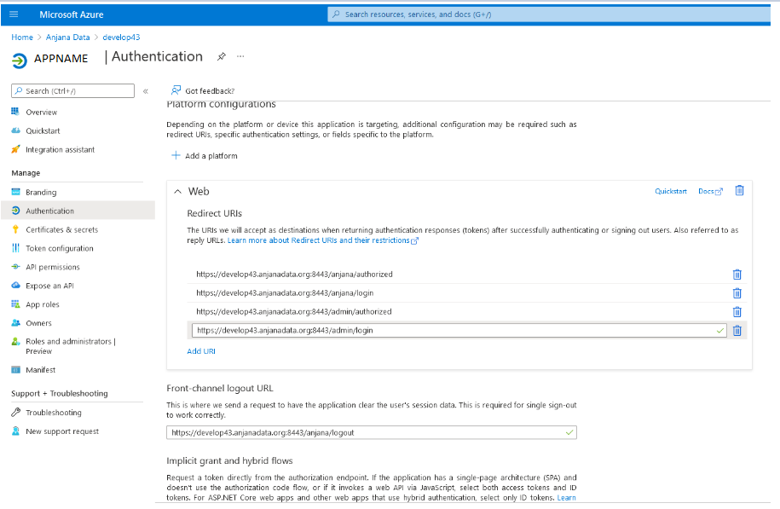This screenshot has width=780, height=509.
Task: Collapse the left sidebar menu
Action: pos(146,91)
